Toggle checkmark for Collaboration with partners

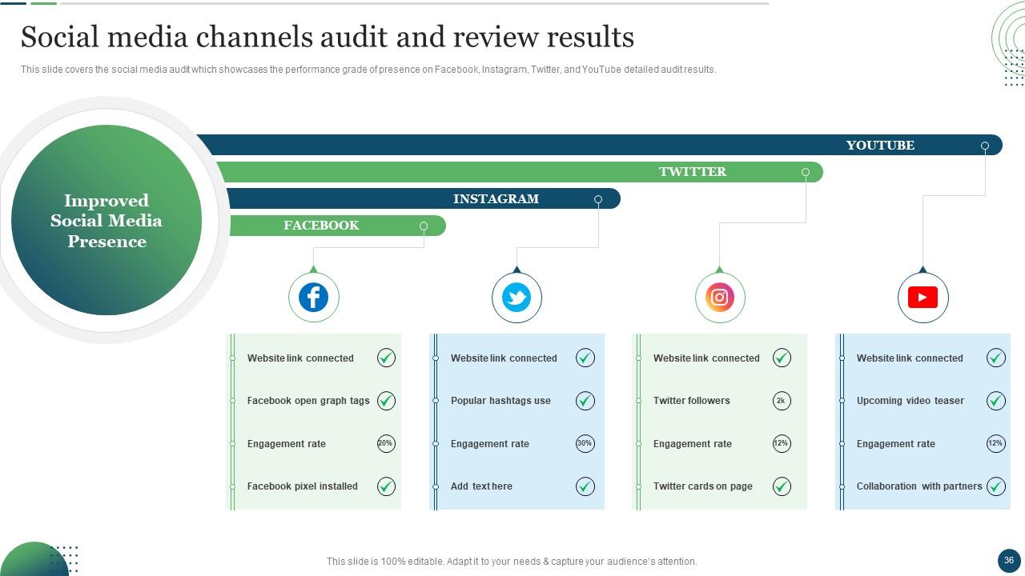[x=995, y=486]
